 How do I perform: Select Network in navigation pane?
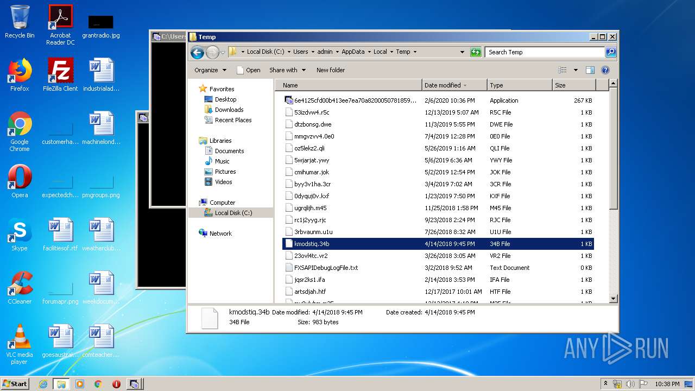tap(220, 234)
